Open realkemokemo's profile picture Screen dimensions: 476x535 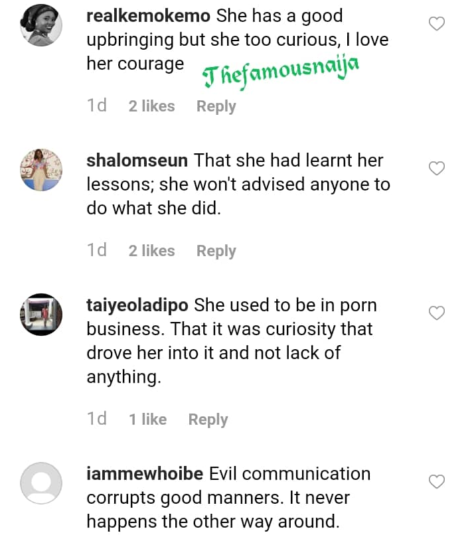click(41, 27)
